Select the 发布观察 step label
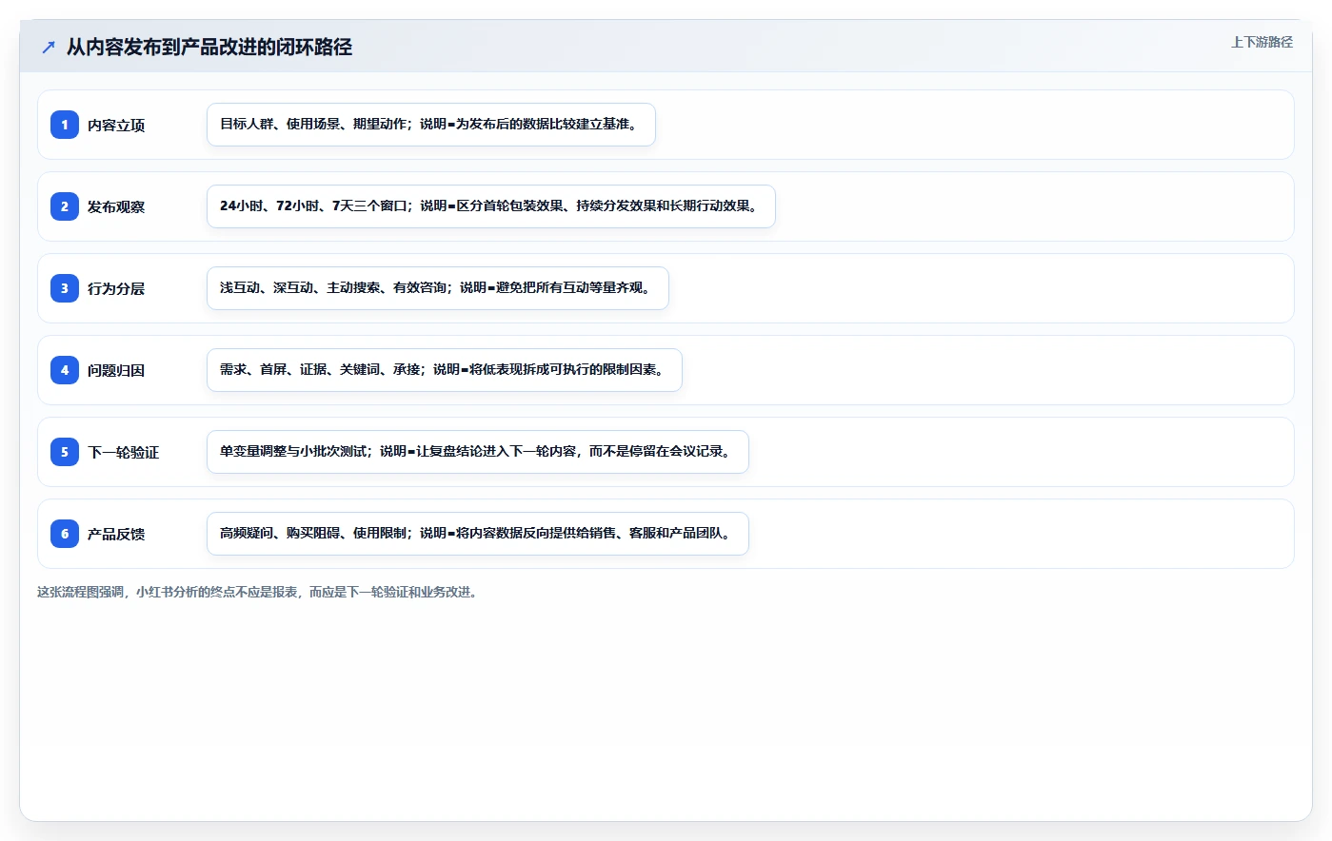The width and height of the screenshot is (1332, 841). point(116,207)
